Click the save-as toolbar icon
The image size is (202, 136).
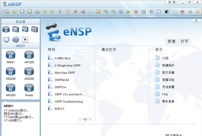click(x=30, y=12)
